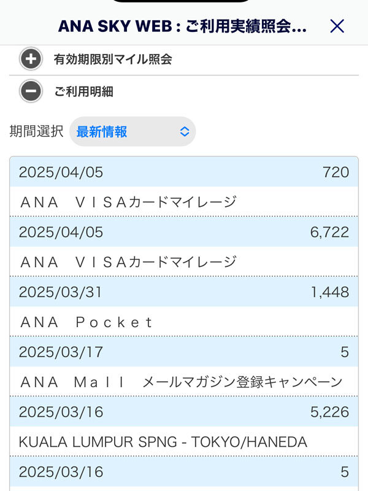368x491 pixels.
Task: Select the 2025/03/17 row with 5 miles
Action: 184,352
